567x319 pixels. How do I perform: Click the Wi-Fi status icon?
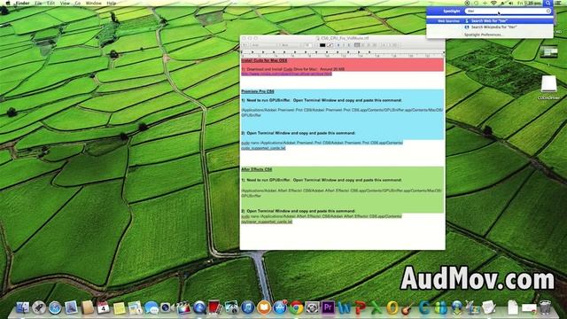(x=493, y=3)
